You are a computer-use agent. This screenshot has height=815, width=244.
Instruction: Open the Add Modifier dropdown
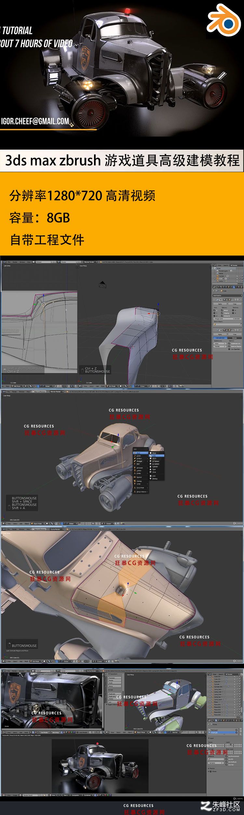point(227,296)
